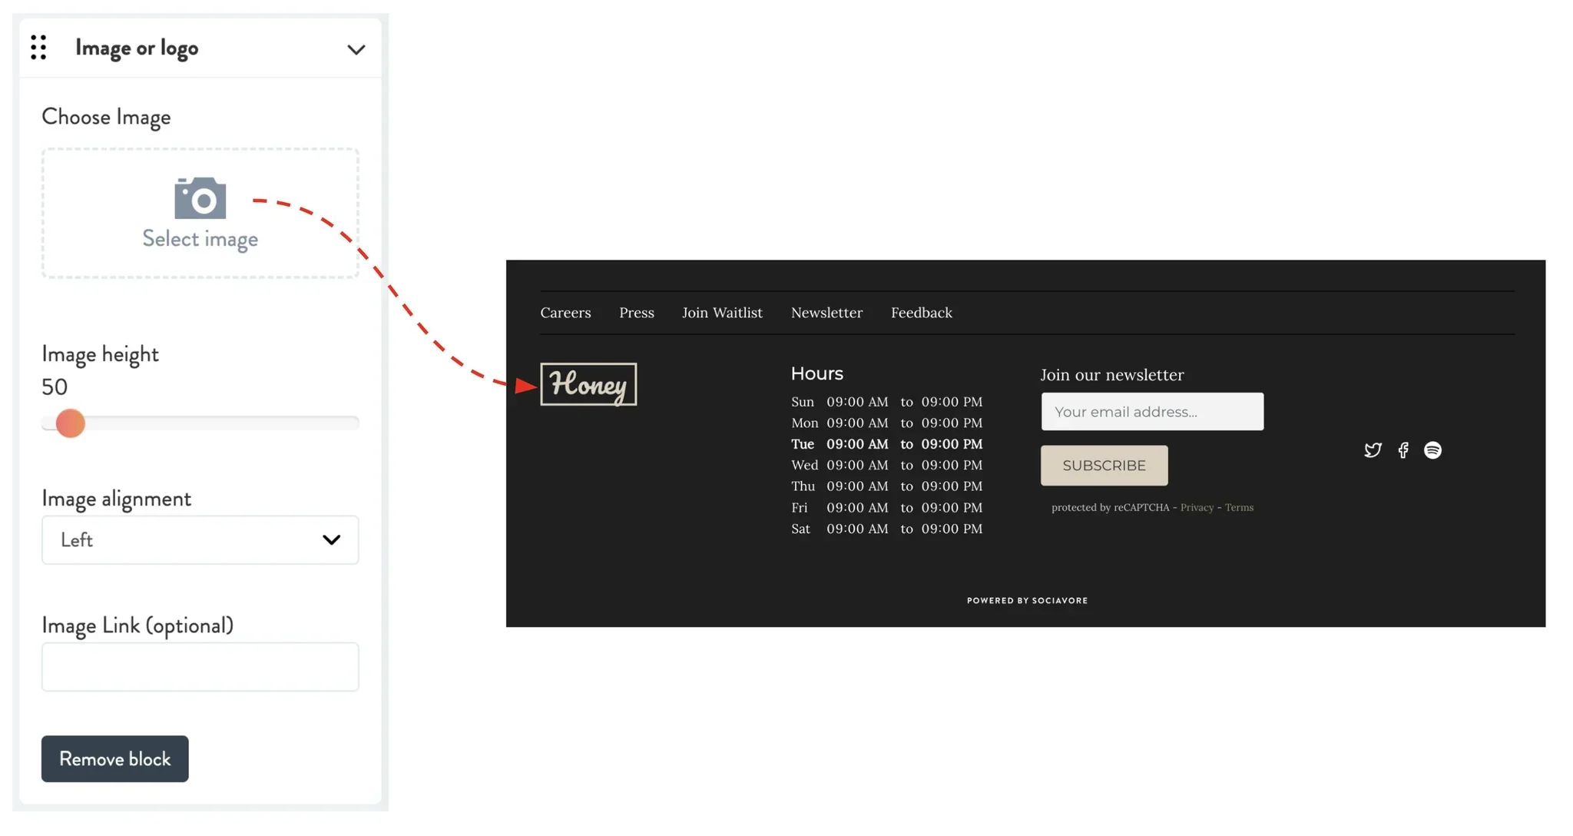Click the Sat hours row
The height and width of the screenshot is (836, 1573).
pos(887,529)
